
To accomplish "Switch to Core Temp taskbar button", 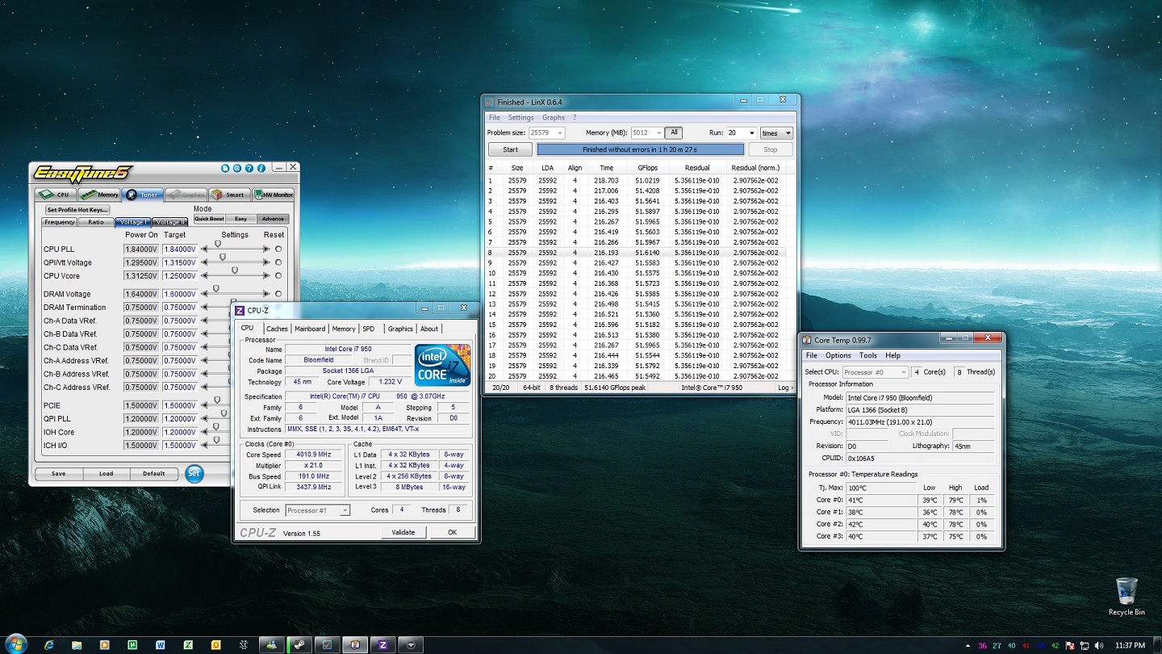I will 354,645.
